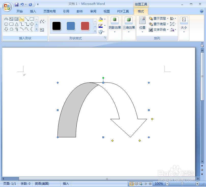The height and width of the screenshot is (187, 206).
Task: Open the Undo history dropdown arrow
Action: pyautogui.click(x=26, y=5)
